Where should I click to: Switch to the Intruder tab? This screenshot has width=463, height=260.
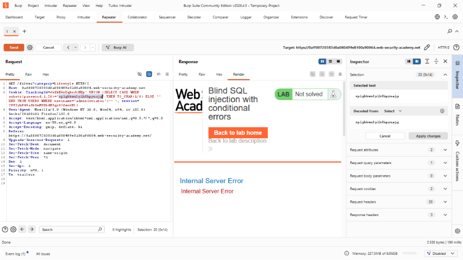tap(83, 17)
